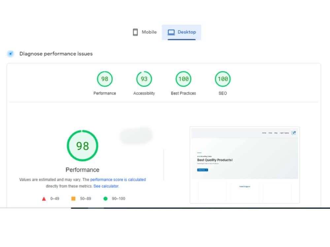Click Home in the preview navigation
This screenshot has height=247, width=330.
click(x=264, y=133)
